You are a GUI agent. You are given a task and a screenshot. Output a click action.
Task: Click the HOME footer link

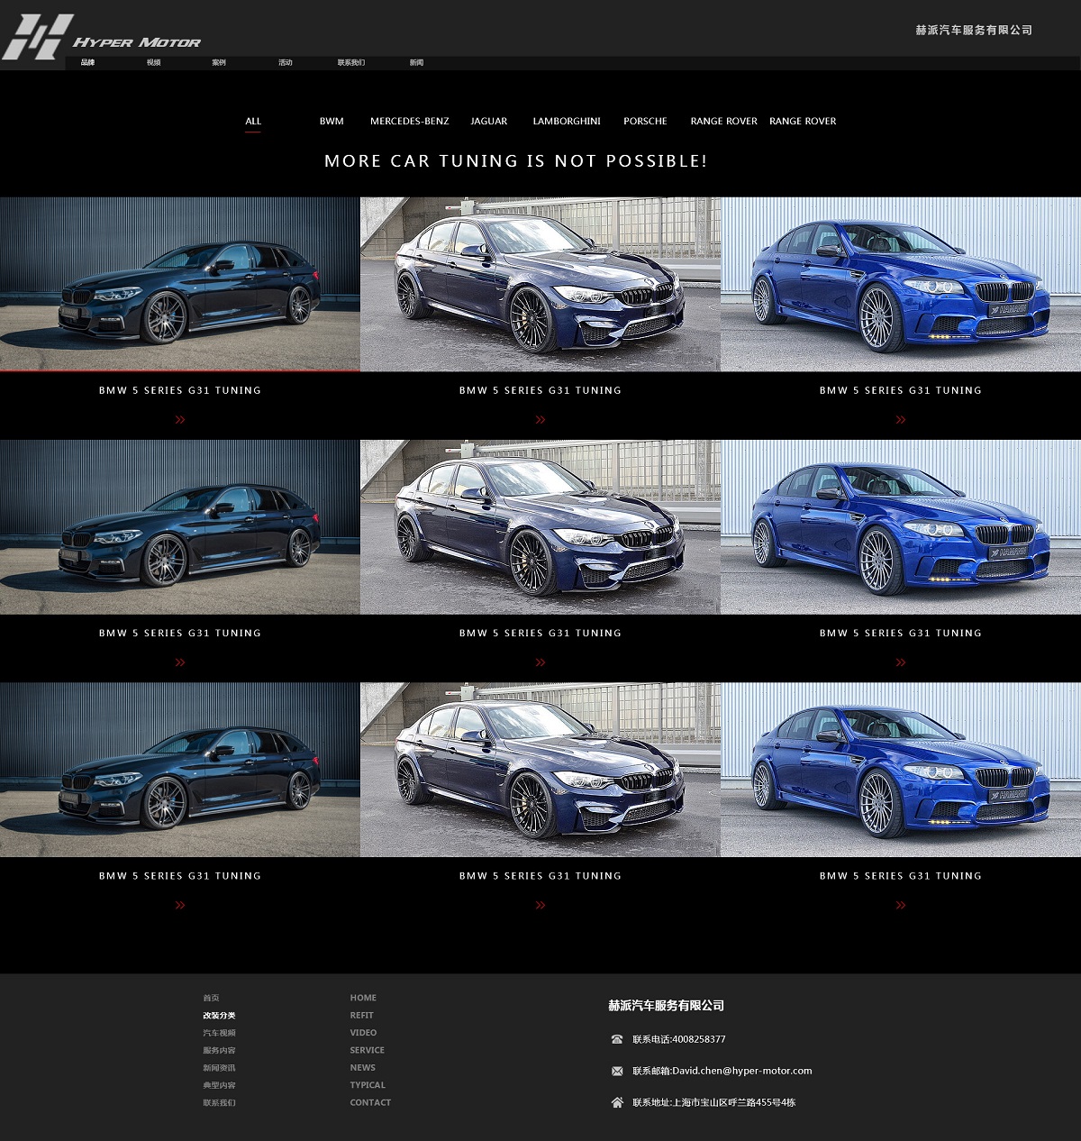[363, 998]
